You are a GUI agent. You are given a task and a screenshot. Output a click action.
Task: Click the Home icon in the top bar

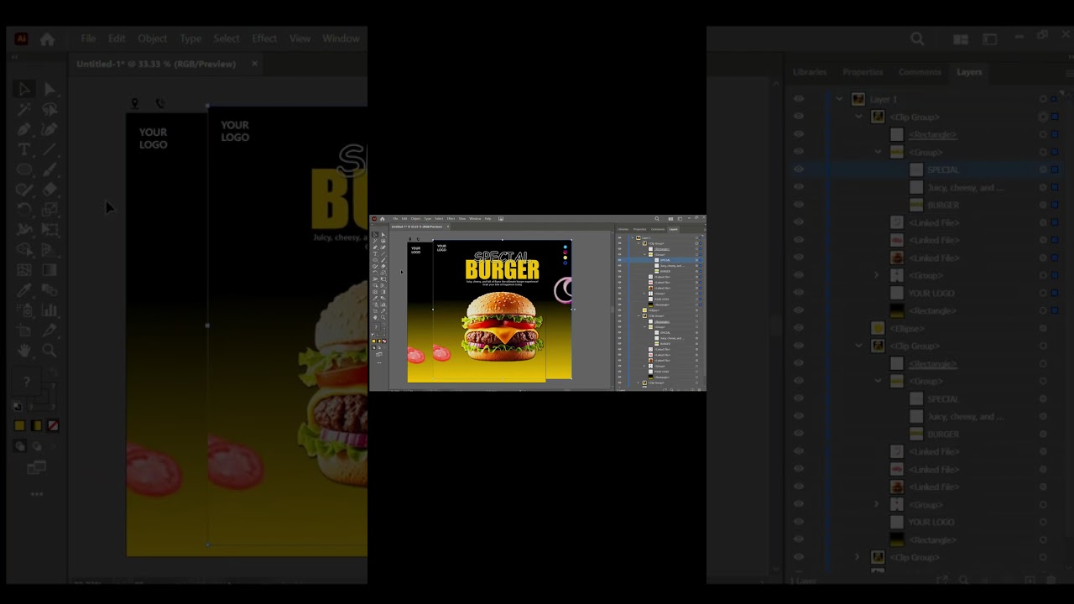point(47,39)
